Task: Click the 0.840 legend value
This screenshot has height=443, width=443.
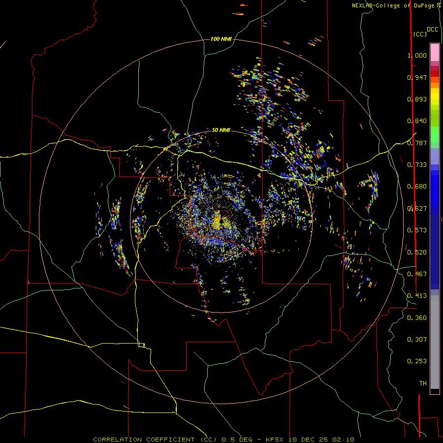Action: tap(417, 121)
